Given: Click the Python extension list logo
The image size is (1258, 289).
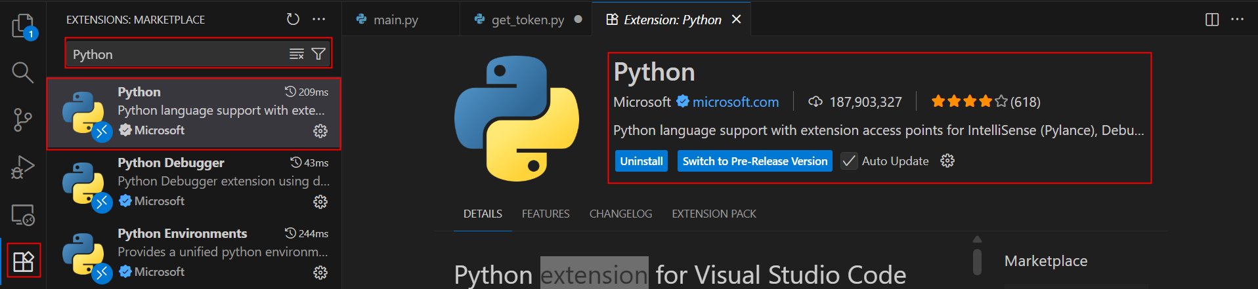Looking at the screenshot, I should (x=83, y=113).
